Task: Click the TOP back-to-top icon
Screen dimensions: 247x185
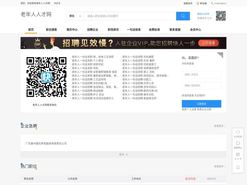Action: point(238,167)
